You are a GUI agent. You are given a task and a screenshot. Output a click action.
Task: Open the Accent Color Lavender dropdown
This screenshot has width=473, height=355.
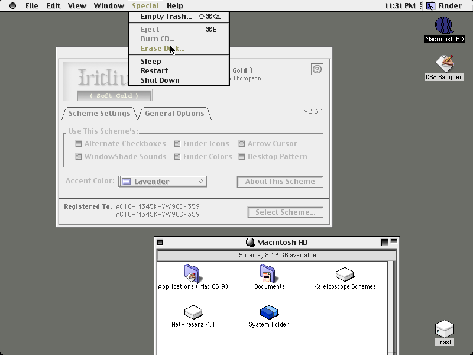tap(163, 182)
